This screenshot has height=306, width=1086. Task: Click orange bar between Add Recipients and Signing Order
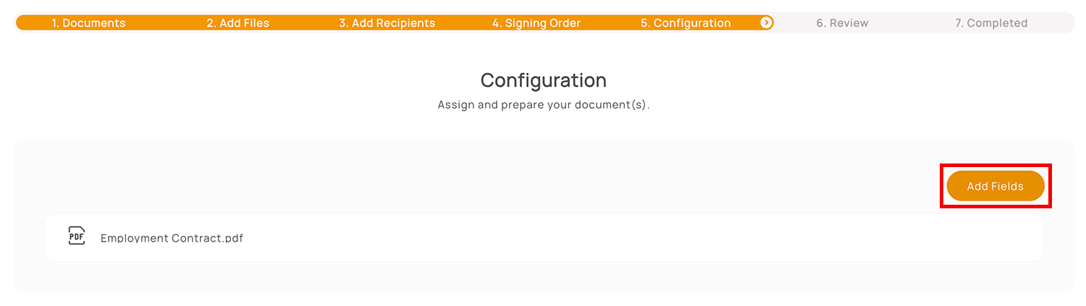[464, 23]
